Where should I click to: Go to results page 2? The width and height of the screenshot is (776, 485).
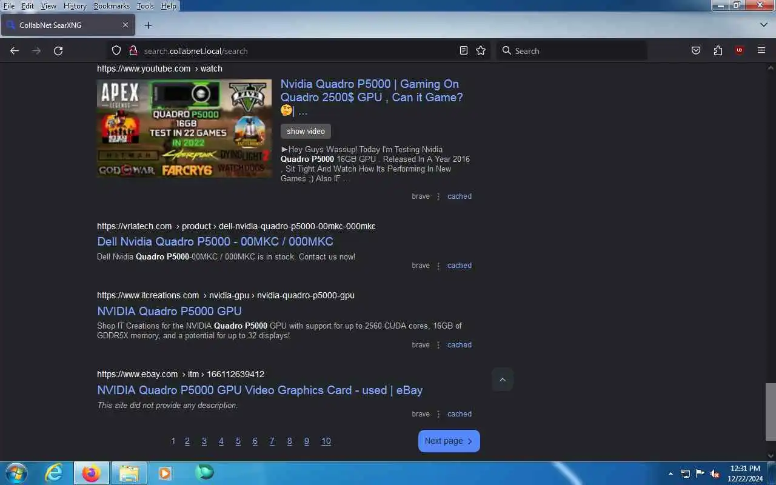click(x=187, y=441)
